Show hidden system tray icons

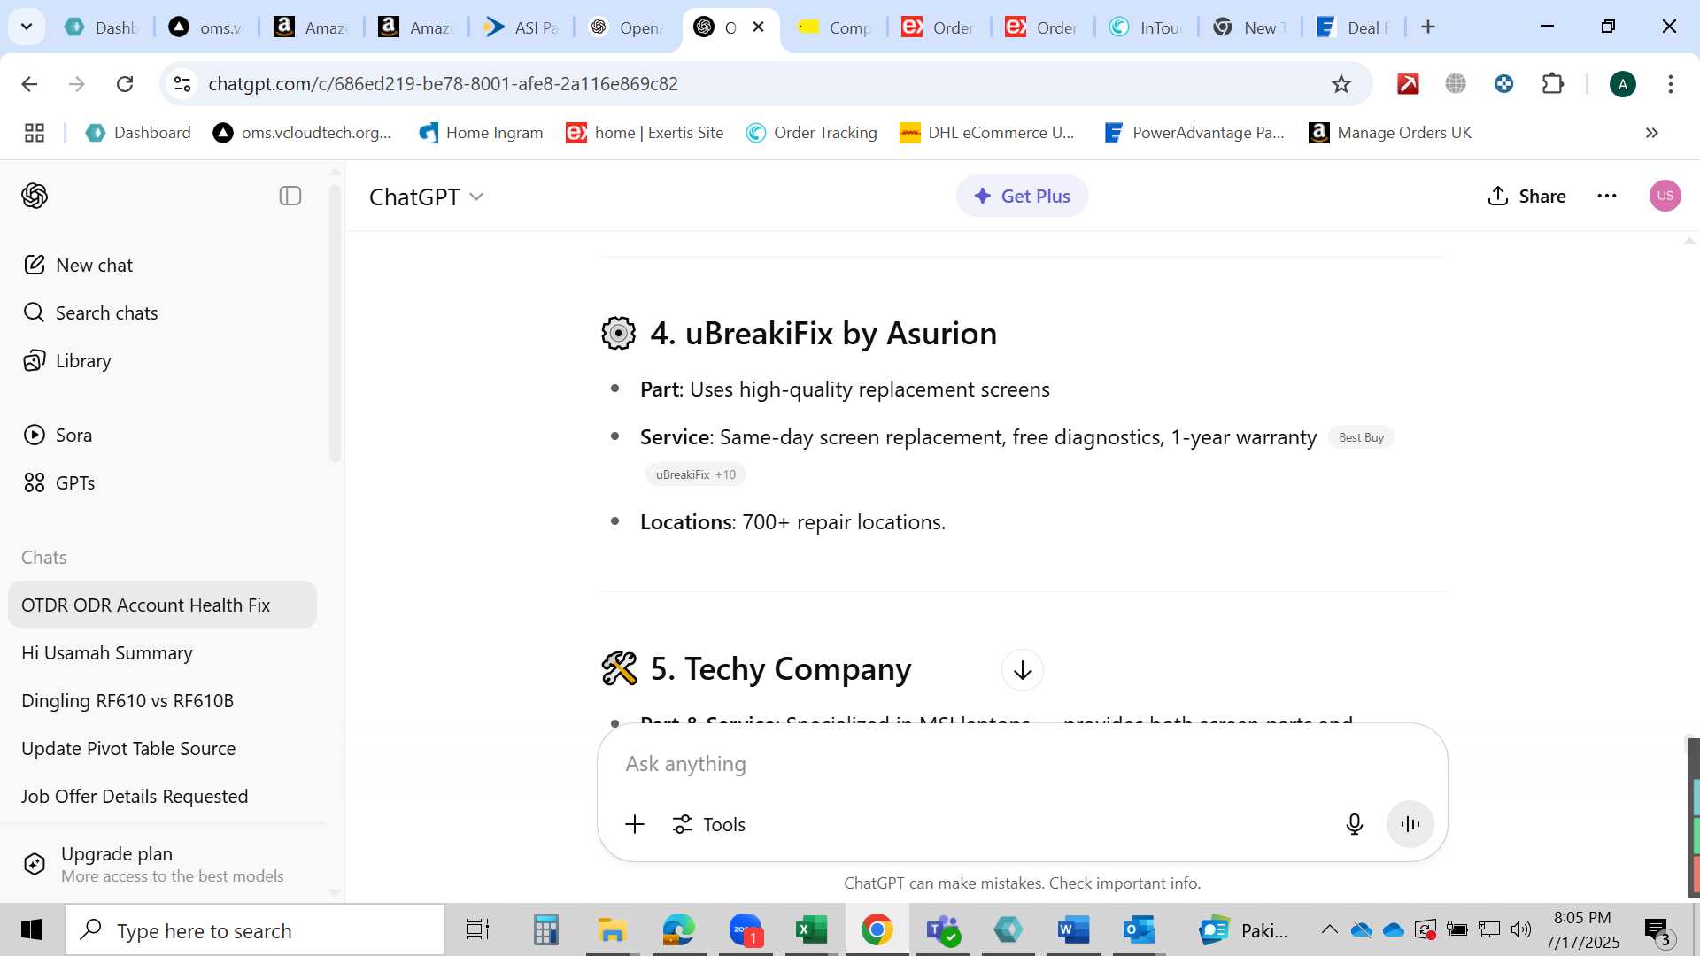click(1329, 929)
